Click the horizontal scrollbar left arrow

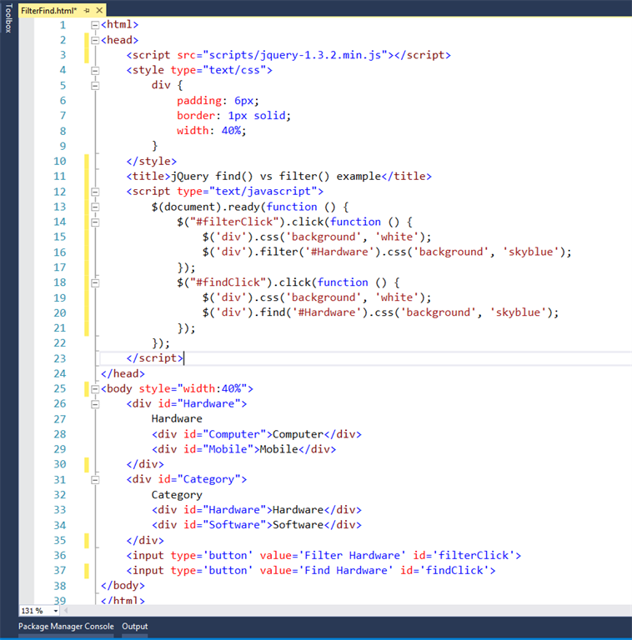[x=66, y=611]
